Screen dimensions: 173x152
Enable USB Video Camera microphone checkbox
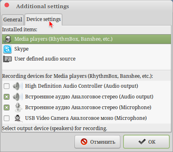tap(7, 118)
